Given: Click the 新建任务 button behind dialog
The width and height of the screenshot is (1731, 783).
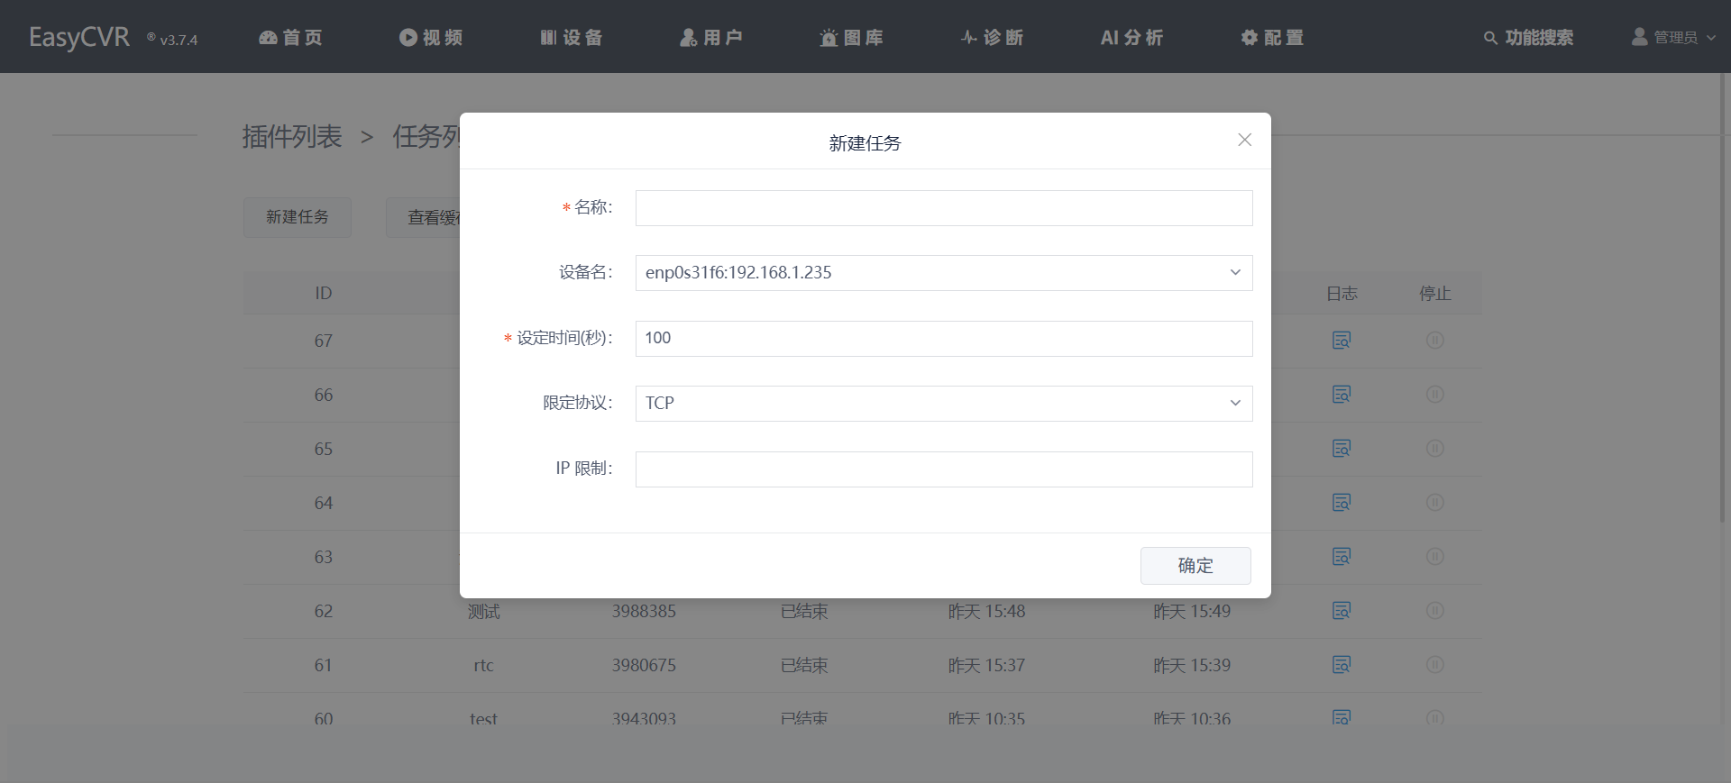Looking at the screenshot, I should pos(297,217).
